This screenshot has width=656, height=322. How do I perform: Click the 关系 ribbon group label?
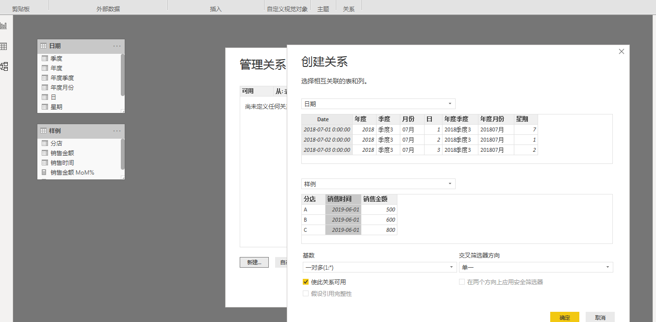[349, 9]
